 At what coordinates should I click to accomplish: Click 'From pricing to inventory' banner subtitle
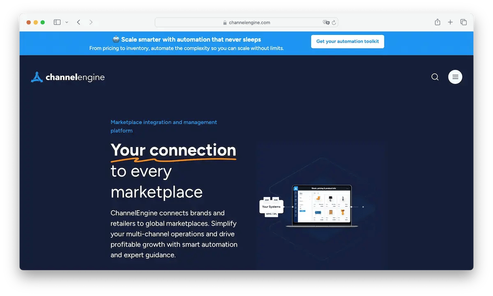pyautogui.click(x=187, y=49)
